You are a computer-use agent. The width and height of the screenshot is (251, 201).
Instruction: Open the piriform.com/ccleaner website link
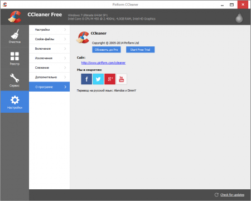pos(103,63)
